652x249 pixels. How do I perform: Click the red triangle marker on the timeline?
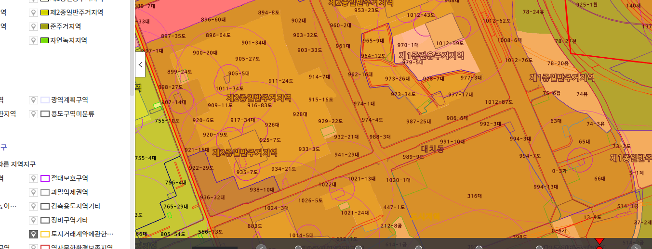click(x=599, y=241)
